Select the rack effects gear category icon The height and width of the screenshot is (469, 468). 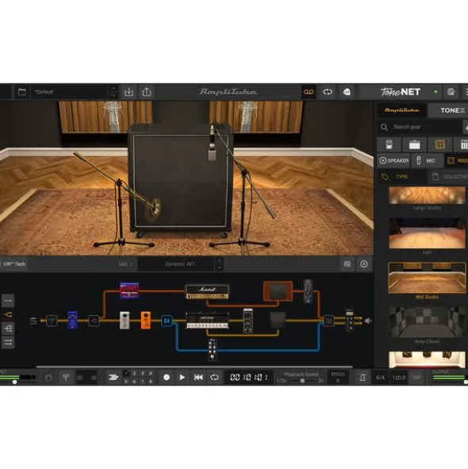462,144
